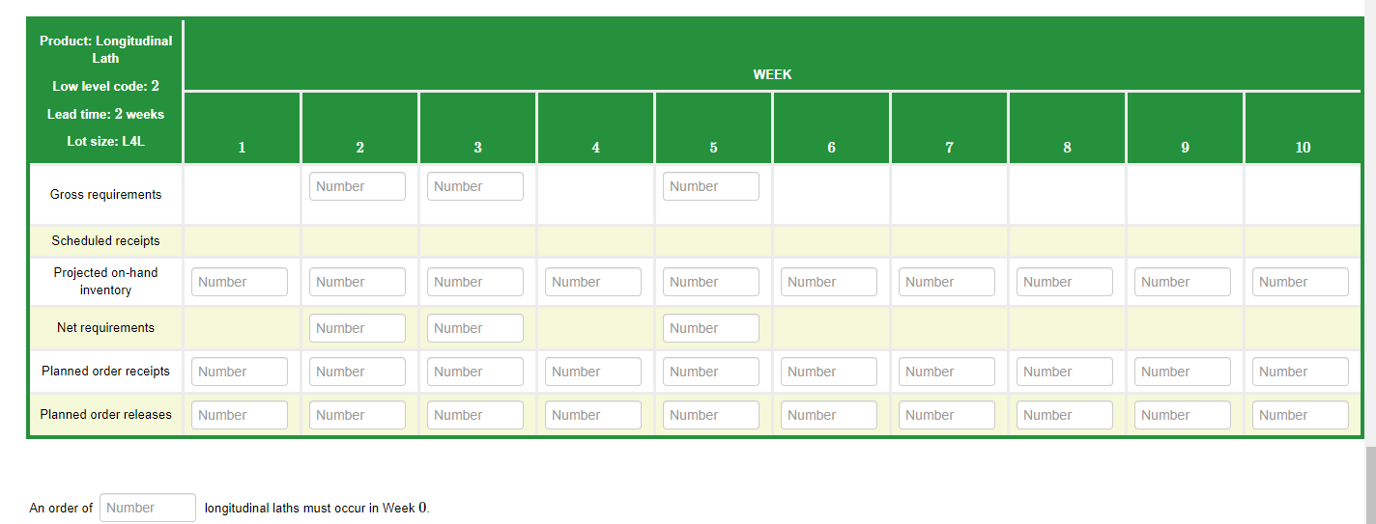This screenshot has width=1376, height=524.
Task: Click the page vertical scrollbar thumb
Action: [1370, 485]
